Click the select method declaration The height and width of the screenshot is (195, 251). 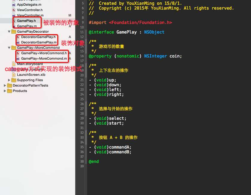[108, 118]
